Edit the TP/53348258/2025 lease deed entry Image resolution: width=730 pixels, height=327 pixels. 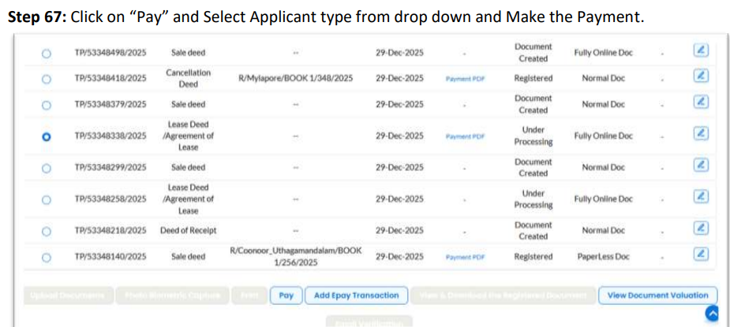coord(701,197)
